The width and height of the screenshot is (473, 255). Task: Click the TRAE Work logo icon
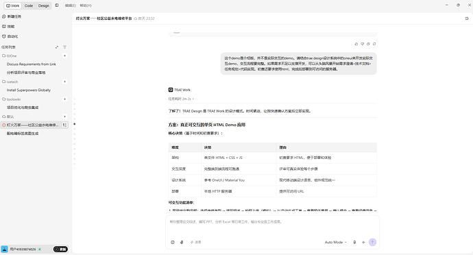point(171,90)
